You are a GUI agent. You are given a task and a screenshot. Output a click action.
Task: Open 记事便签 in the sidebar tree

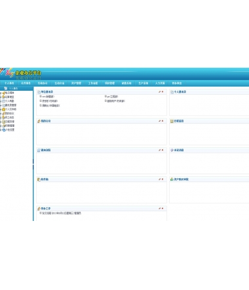pos(10,97)
